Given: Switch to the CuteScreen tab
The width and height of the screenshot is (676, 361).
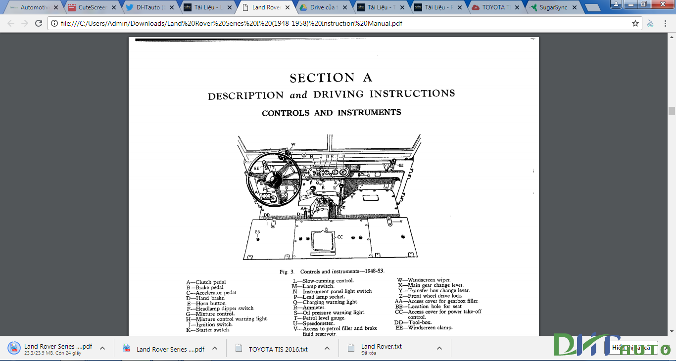Looking at the screenshot, I should coord(92,7).
